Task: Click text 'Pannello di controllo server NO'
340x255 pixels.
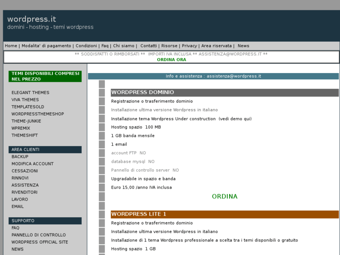Action: pyautogui.click(x=145, y=170)
